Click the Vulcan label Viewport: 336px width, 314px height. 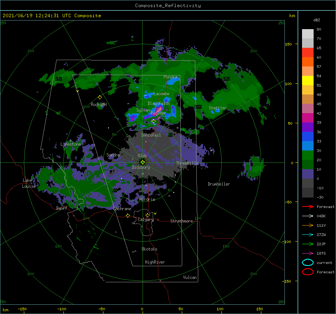tap(190, 277)
